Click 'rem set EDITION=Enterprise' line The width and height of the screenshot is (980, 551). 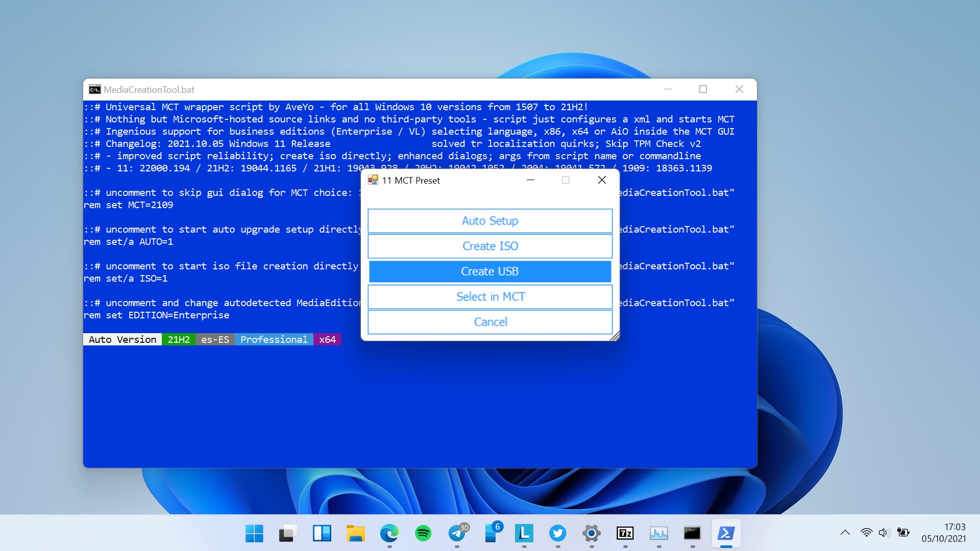click(x=157, y=315)
